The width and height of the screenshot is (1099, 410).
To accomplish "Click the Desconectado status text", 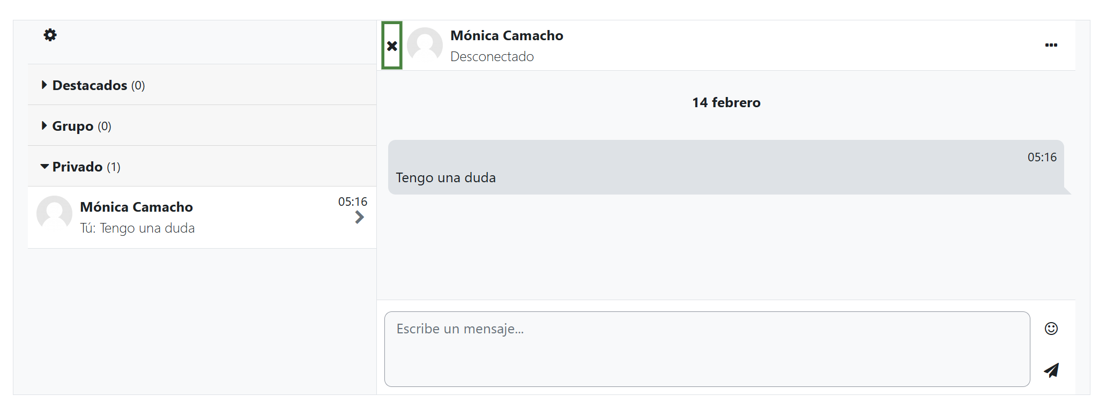I will [x=492, y=57].
